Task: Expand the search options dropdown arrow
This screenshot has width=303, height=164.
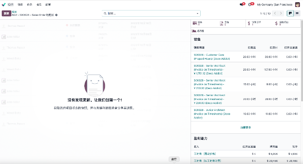Action: [x=197, y=14]
